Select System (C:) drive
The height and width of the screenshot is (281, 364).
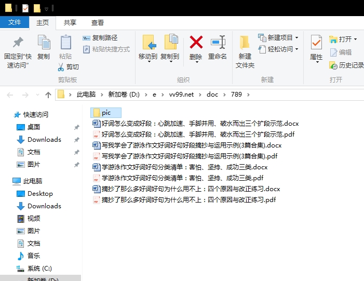[x=34, y=269]
